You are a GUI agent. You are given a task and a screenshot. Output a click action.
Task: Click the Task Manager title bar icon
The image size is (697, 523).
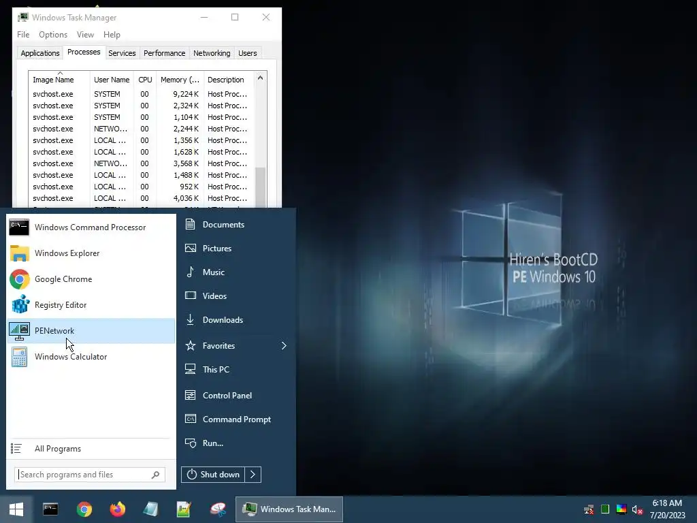click(x=23, y=17)
